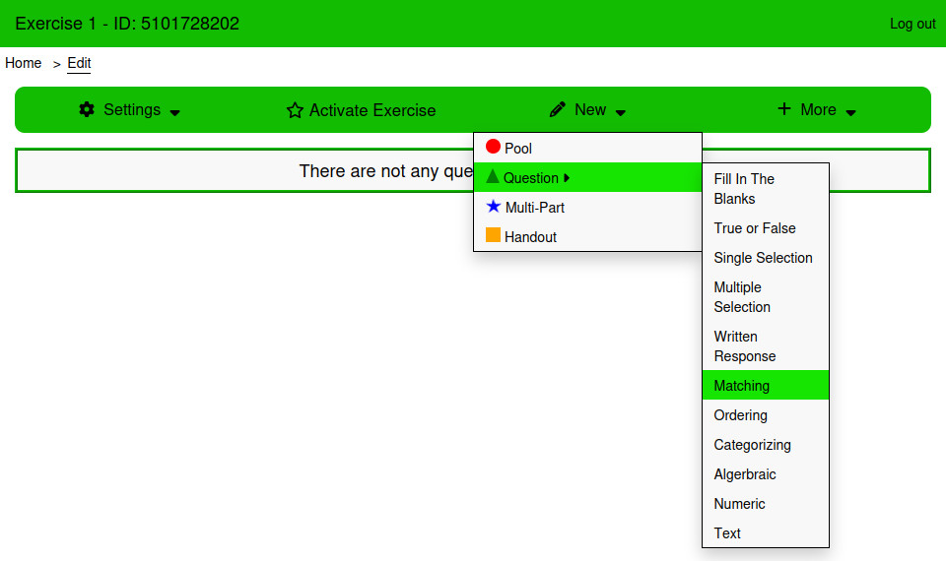Choose True or False from submenu
Viewport: 946px width, 561px height.
coord(755,228)
